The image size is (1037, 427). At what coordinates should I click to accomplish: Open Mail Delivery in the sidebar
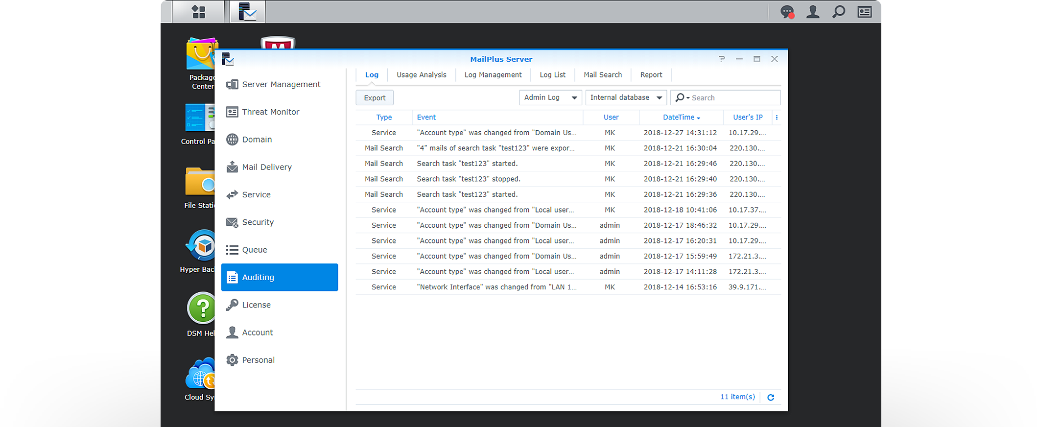[267, 167]
